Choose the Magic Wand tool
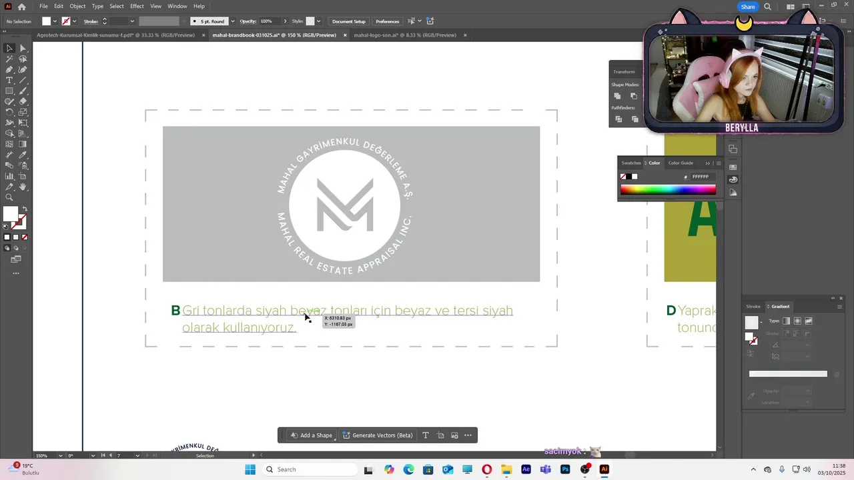 click(x=9, y=59)
